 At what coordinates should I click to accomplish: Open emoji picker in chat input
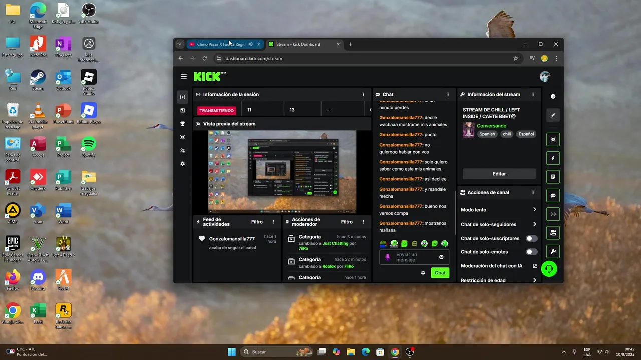441,257
